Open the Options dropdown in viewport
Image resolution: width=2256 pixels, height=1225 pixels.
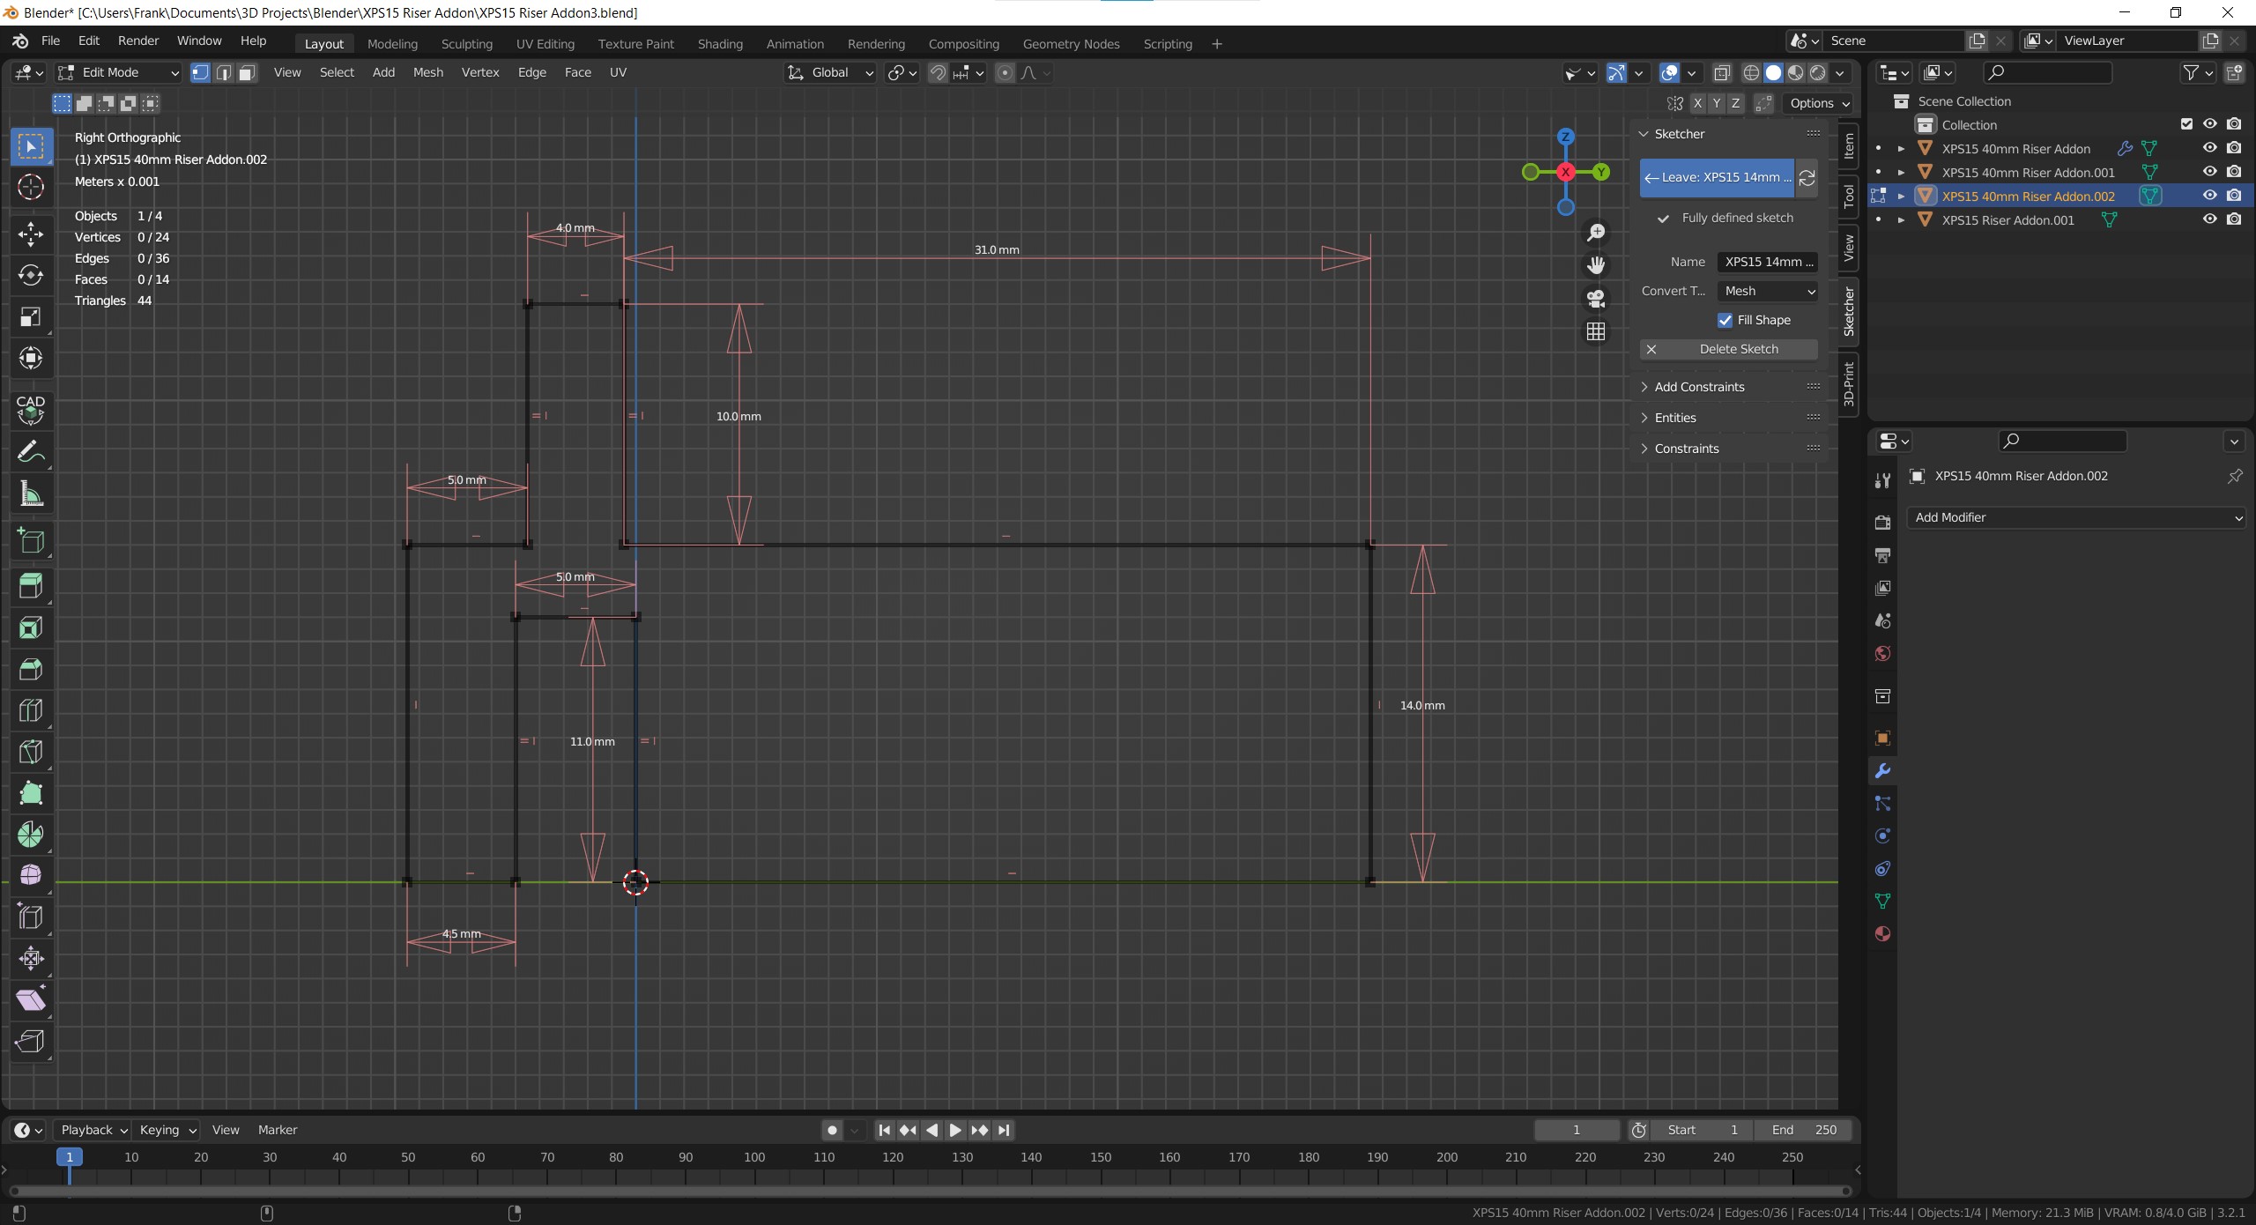coord(1818,103)
